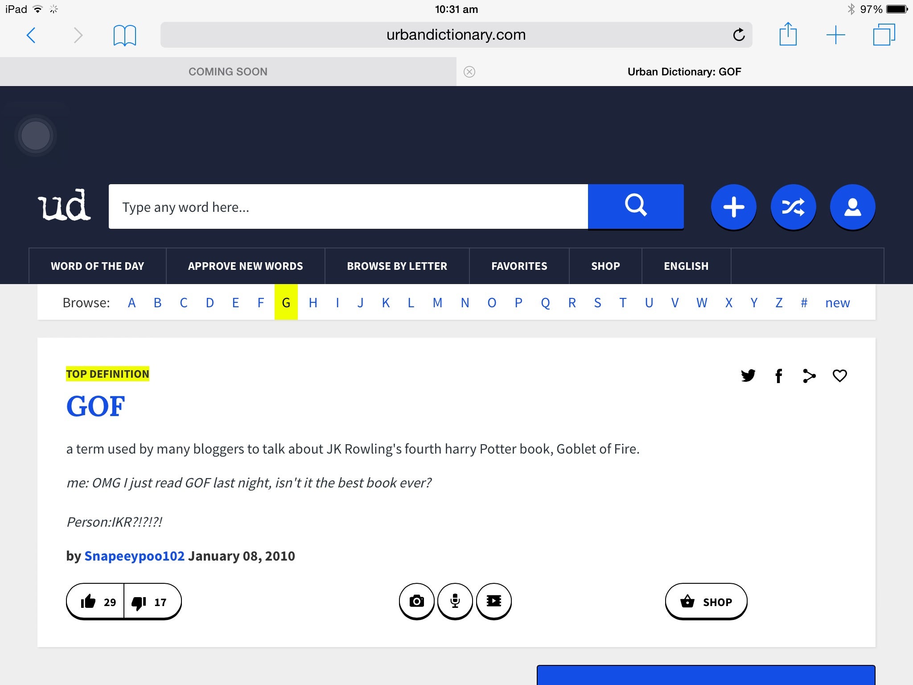Screen dimensions: 913x685
Task: Select WORD OF THE DAY menu item
Action: click(x=97, y=266)
